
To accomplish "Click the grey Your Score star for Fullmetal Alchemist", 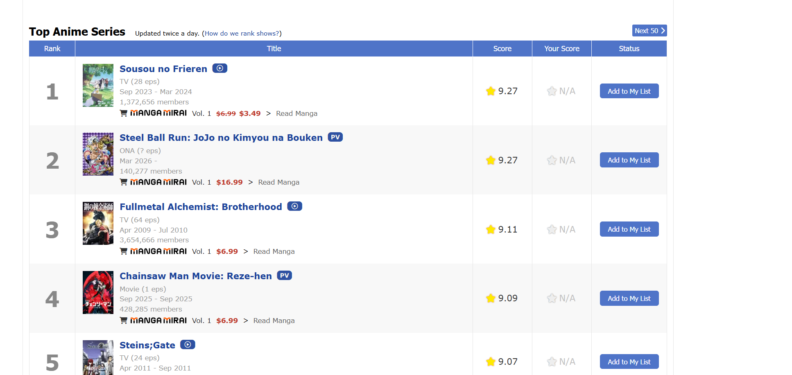I will (x=552, y=229).
